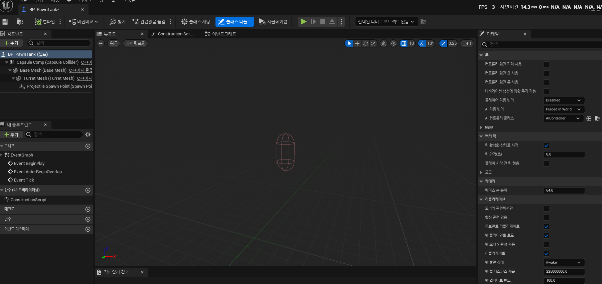Image resolution: width=602 pixels, height=284 pixels.
Task: Open ConstructionScript function entry
Action: (28, 200)
